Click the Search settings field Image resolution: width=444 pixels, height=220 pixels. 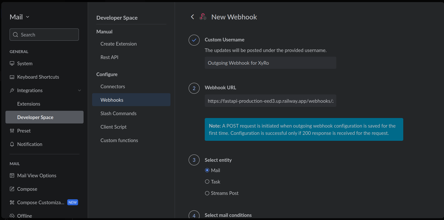44,34
